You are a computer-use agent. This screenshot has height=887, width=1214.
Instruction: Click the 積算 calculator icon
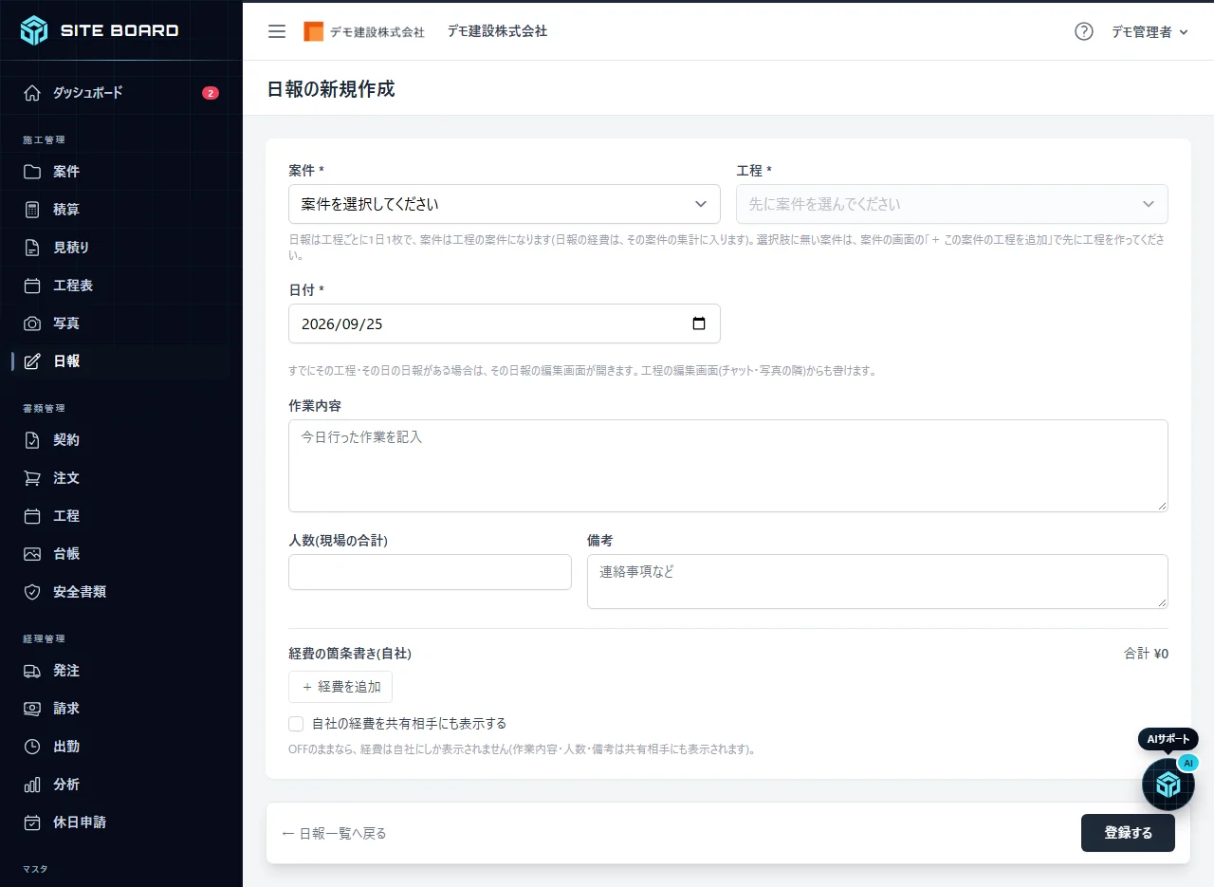32,210
